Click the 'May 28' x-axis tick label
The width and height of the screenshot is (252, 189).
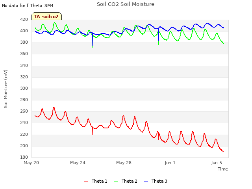(x=124, y=163)
